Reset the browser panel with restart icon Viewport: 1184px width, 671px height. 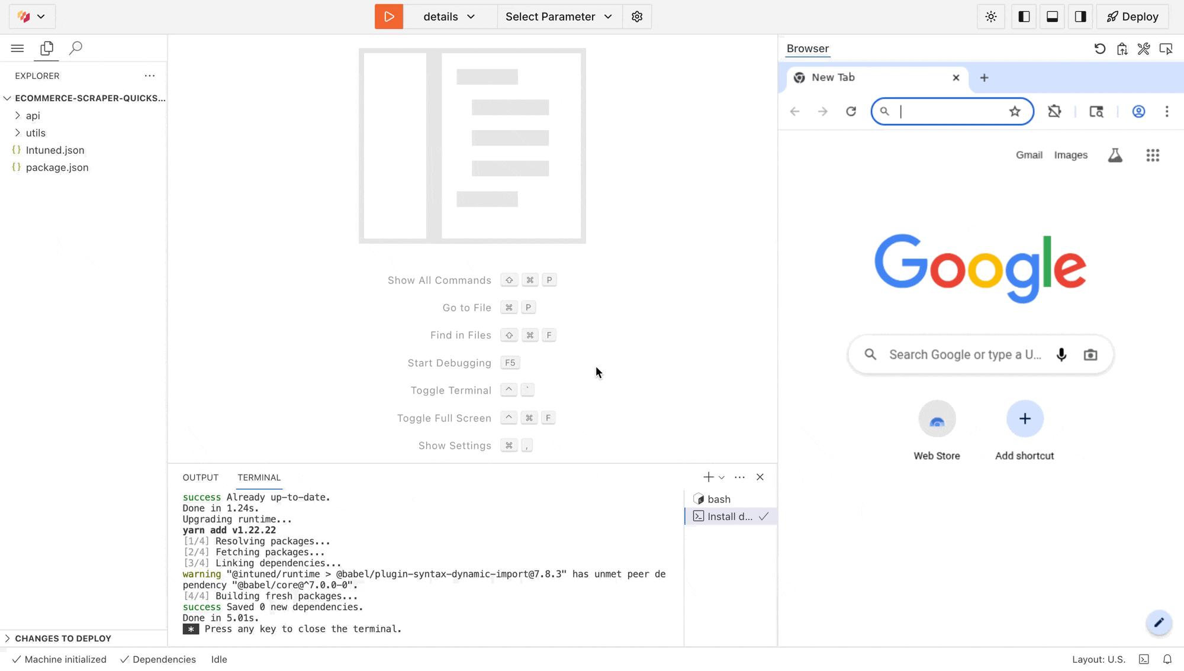click(x=1100, y=49)
